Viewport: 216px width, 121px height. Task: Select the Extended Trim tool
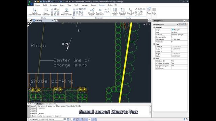[130, 12]
